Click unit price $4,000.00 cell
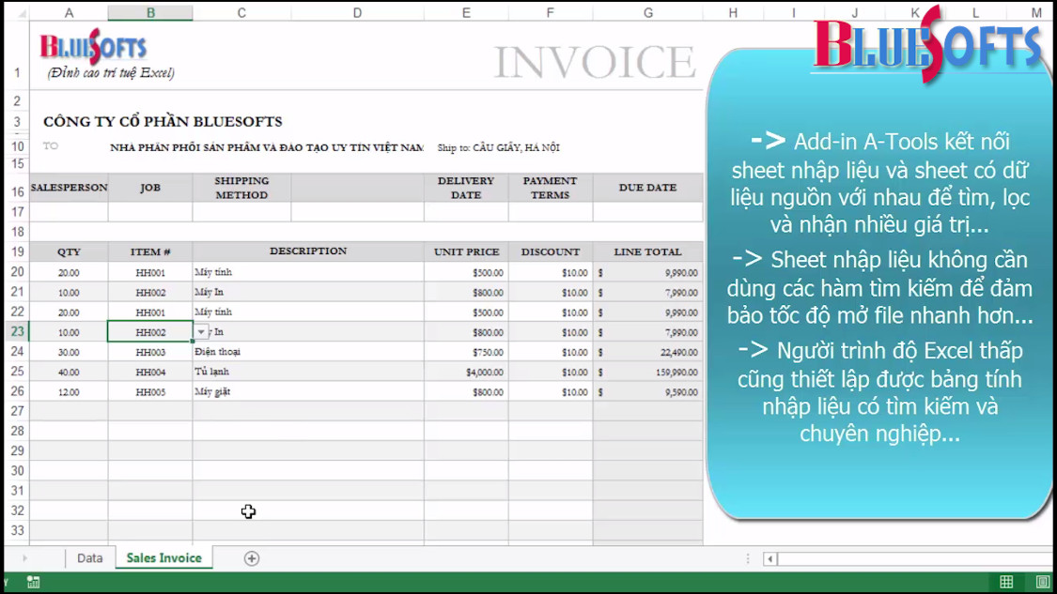1057x594 pixels. coord(466,372)
